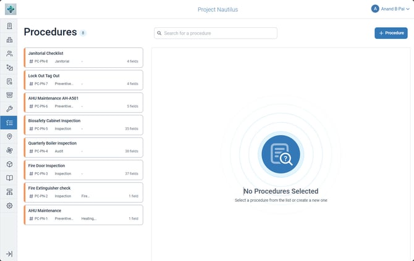Click the Project Nautilus title
Viewport: 414px width, 261px height.
tap(218, 9)
